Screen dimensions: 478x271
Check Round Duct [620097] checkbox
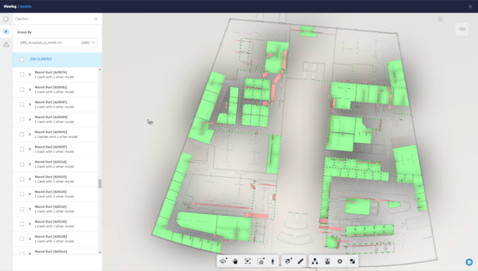(22, 149)
